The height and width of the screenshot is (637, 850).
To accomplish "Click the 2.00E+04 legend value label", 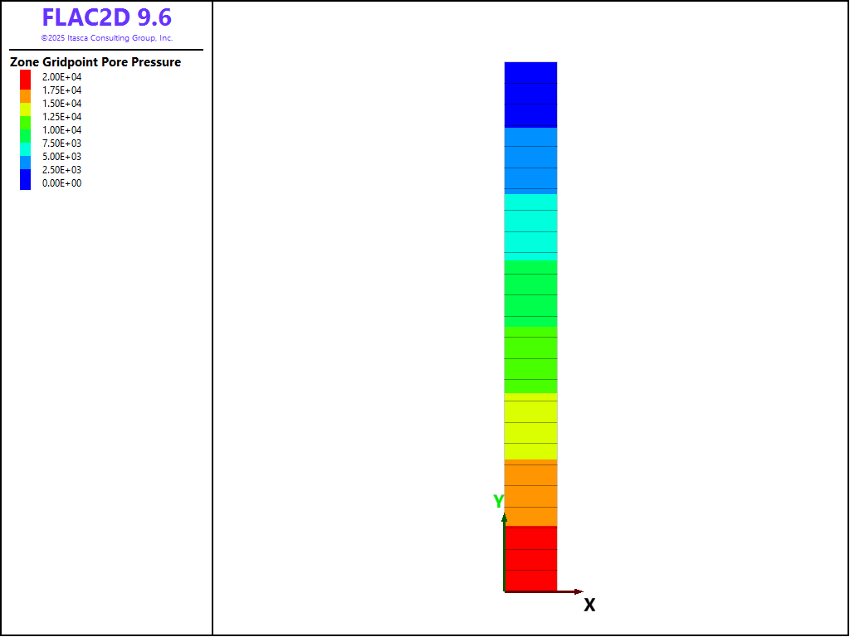I will pos(62,77).
